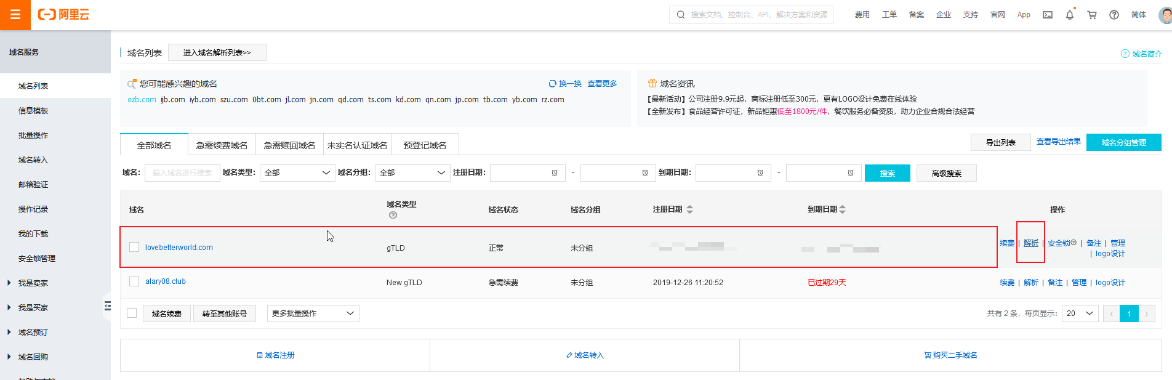The height and width of the screenshot is (380, 1172).
Task: Switch to 未实名认证域名 tab
Action: coord(357,145)
